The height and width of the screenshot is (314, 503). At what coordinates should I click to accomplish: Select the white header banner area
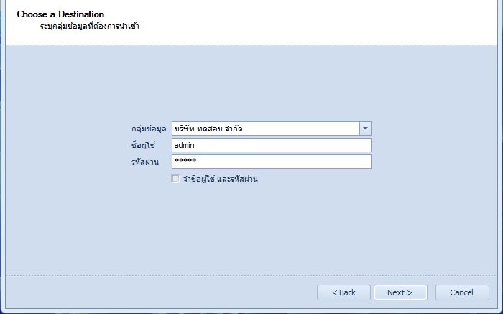click(251, 22)
